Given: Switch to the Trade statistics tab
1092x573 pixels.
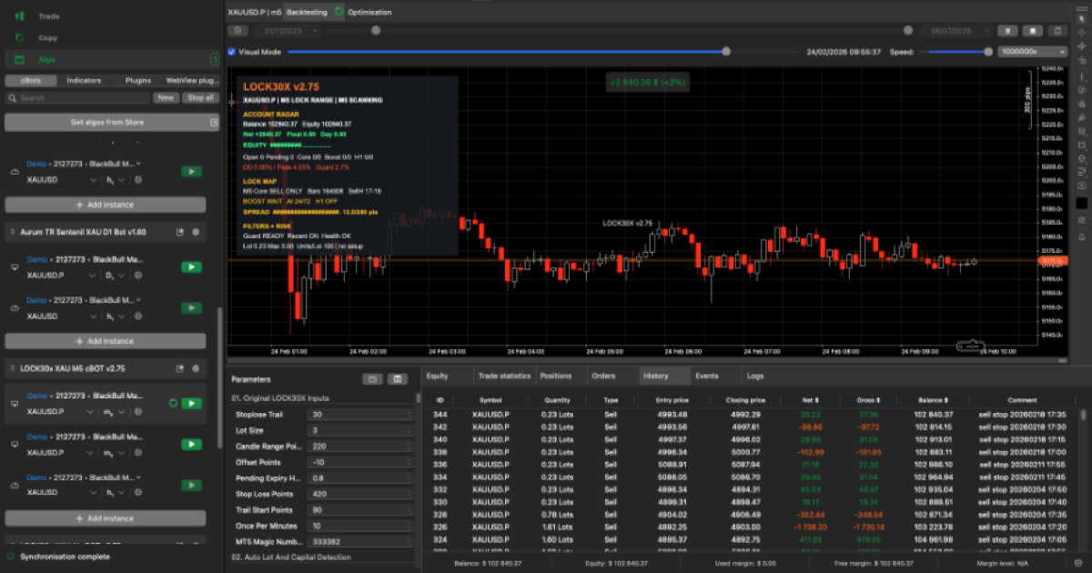Looking at the screenshot, I should click(x=503, y=376).
